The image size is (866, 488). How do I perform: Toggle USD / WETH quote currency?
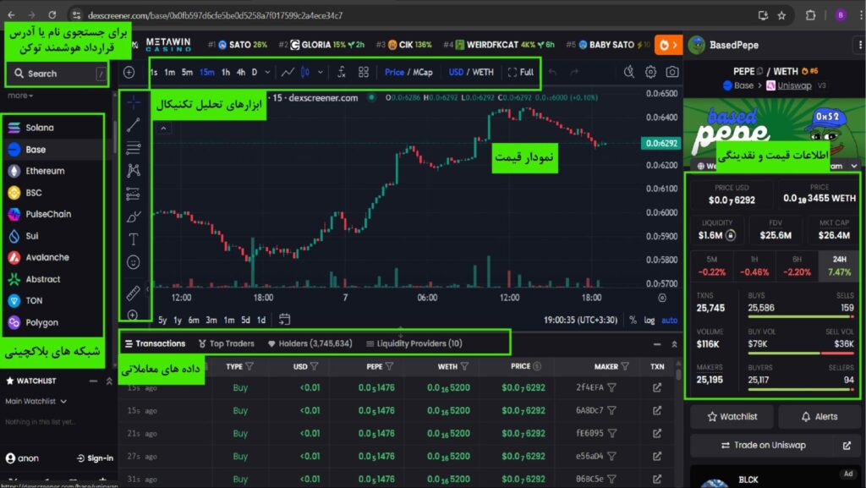click(471, 72)
